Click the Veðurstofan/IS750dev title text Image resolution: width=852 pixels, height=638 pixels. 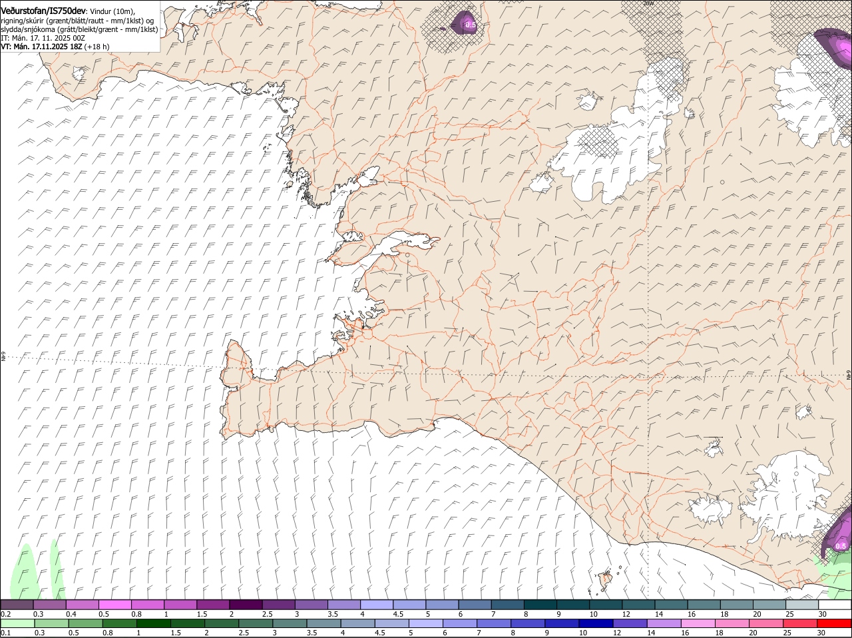tap(43, 11)
